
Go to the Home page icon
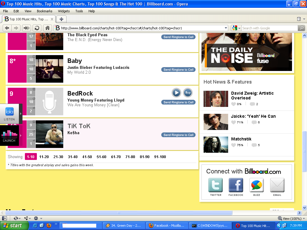[x=47, y=28]
